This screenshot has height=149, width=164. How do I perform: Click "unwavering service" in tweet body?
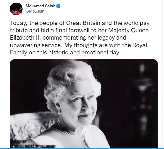tap(35, 45)
